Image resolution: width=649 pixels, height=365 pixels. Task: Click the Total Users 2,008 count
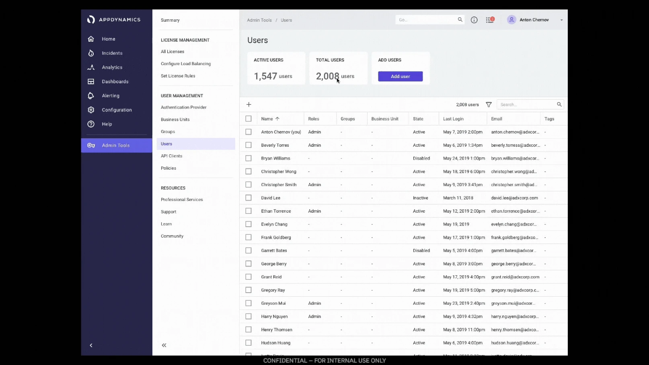click(327, 76)
